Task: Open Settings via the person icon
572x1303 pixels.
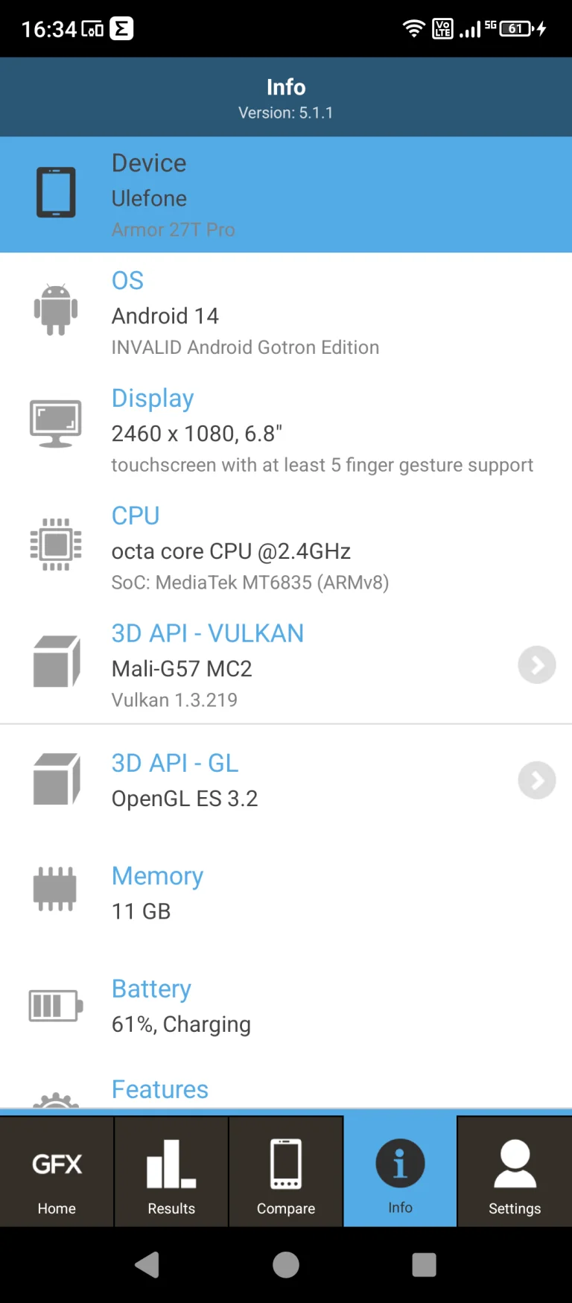Action: coord(514,1162)
